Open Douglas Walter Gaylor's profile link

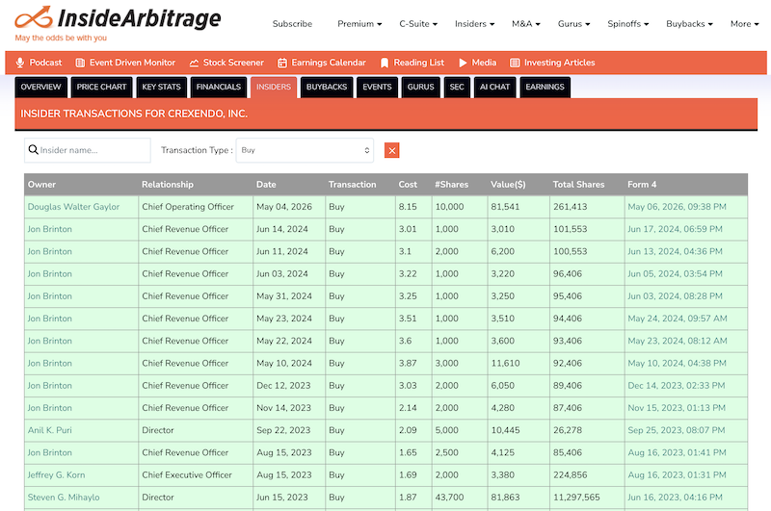(73, 207)
